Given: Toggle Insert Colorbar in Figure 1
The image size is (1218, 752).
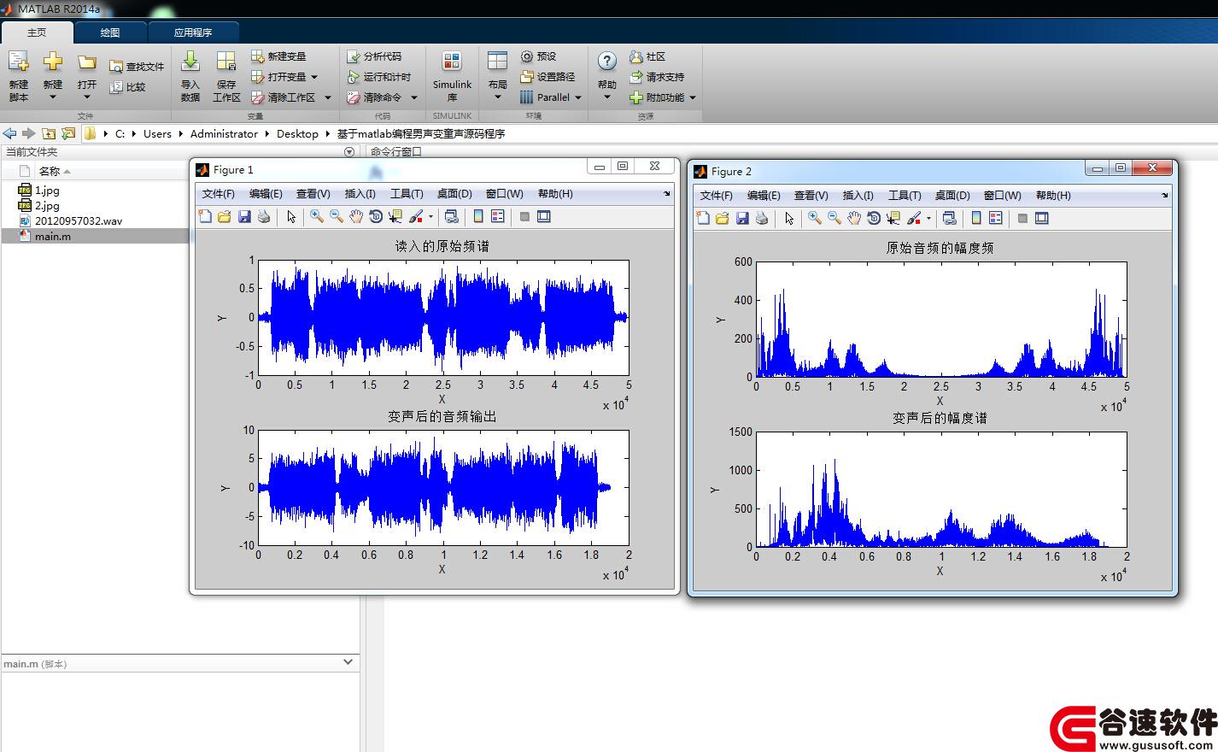Looking at the screenshot, I should [478, 216].
